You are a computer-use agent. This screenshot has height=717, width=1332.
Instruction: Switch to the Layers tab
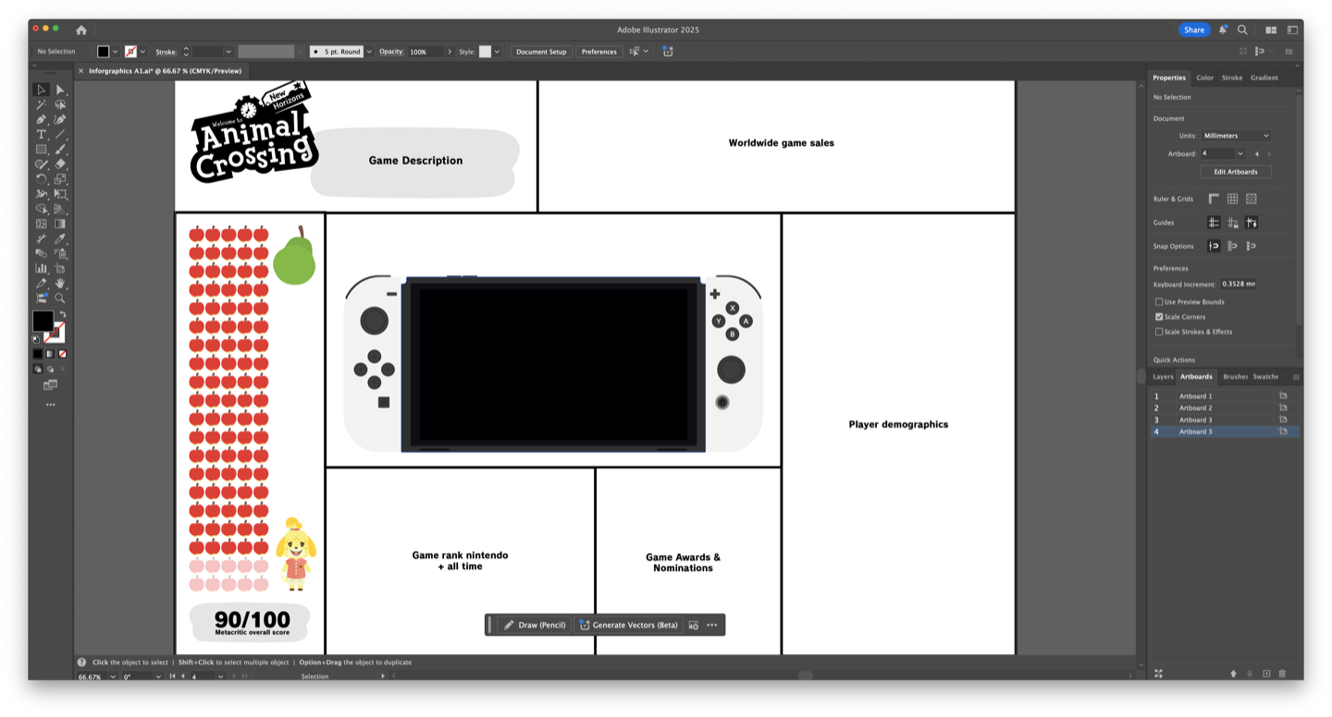pyautogui.click(x=1163, y=377)
